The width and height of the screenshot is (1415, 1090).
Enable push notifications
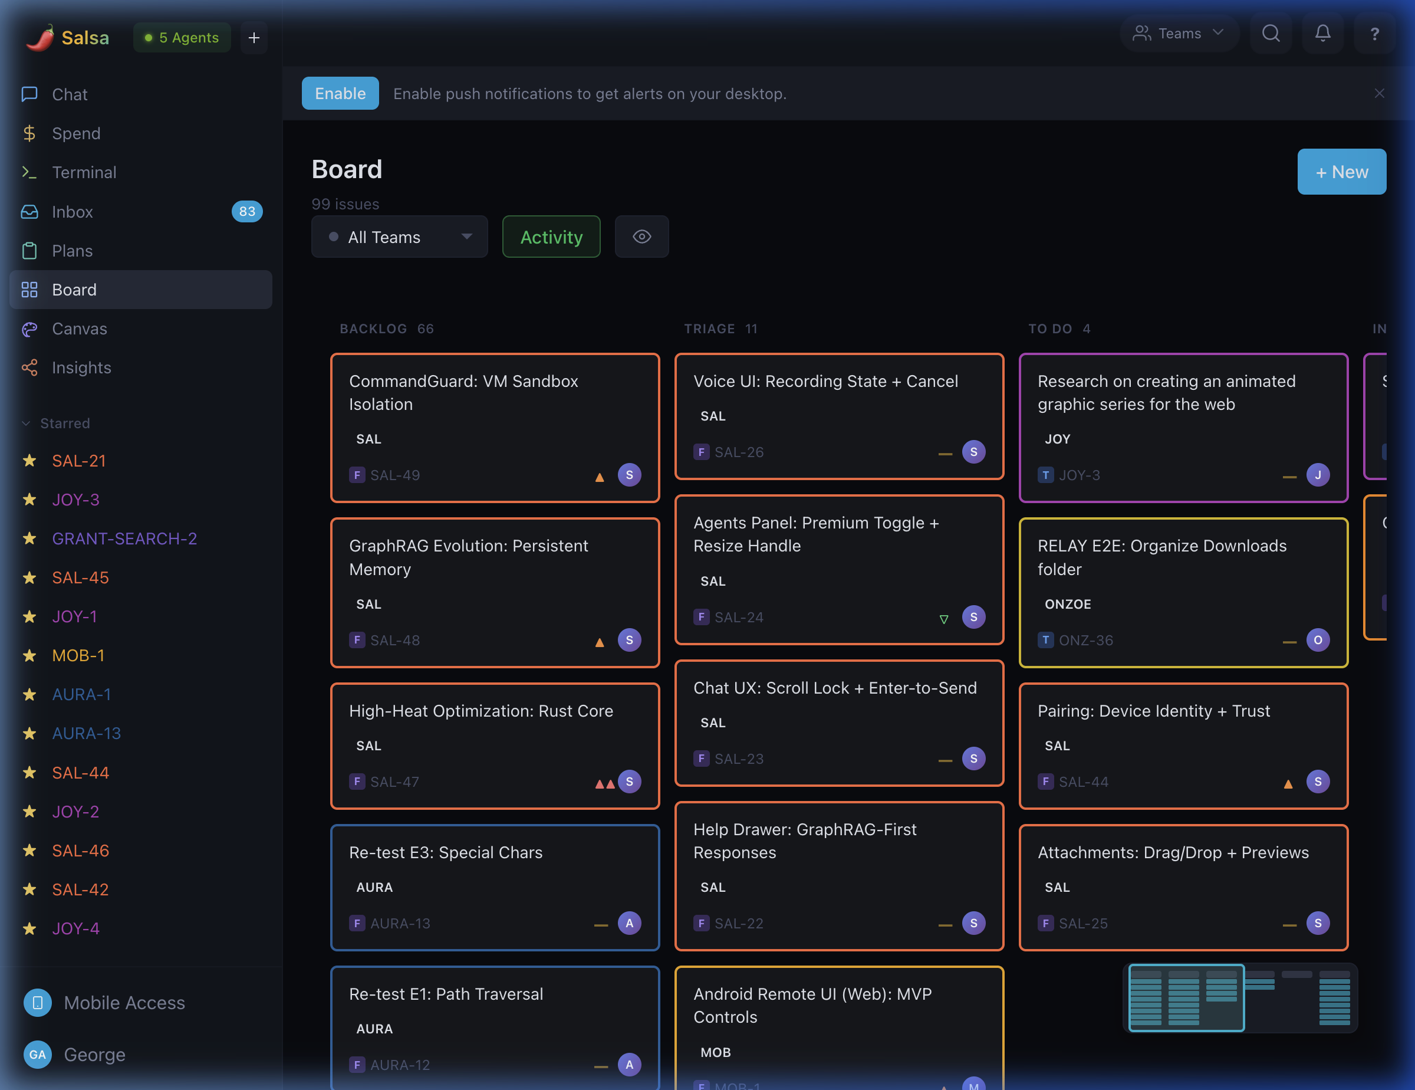tap(340, 93)
